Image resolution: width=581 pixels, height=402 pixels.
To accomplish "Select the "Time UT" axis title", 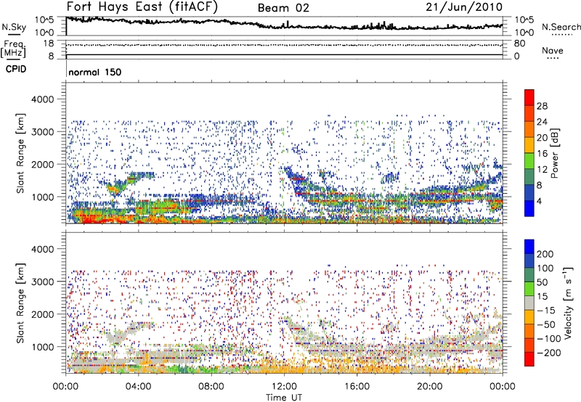I will point(284,398).
